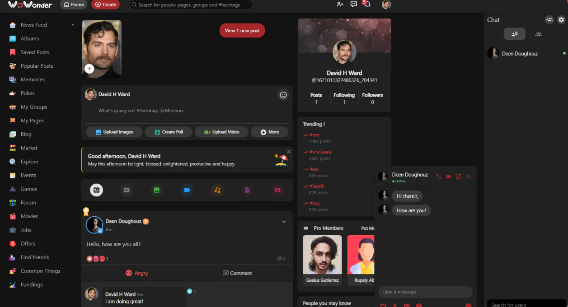568x307 pixels.
Task: Select the text posts filter icon
Action: pyautogui.click(x=127, y=190)
